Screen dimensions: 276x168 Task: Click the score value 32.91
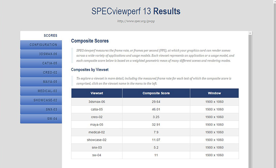click(x=156, y=125)
